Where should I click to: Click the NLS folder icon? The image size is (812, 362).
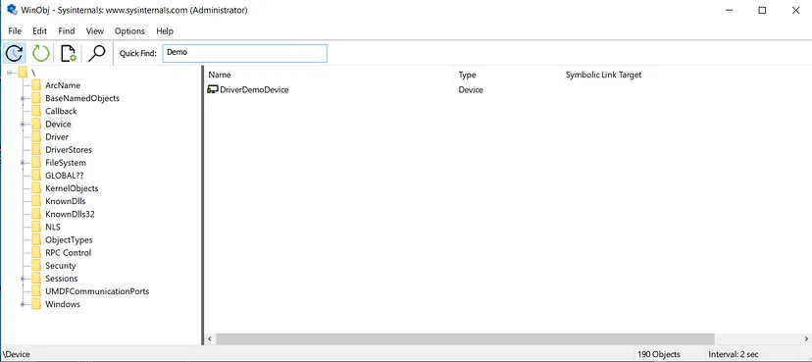[35, 227]
